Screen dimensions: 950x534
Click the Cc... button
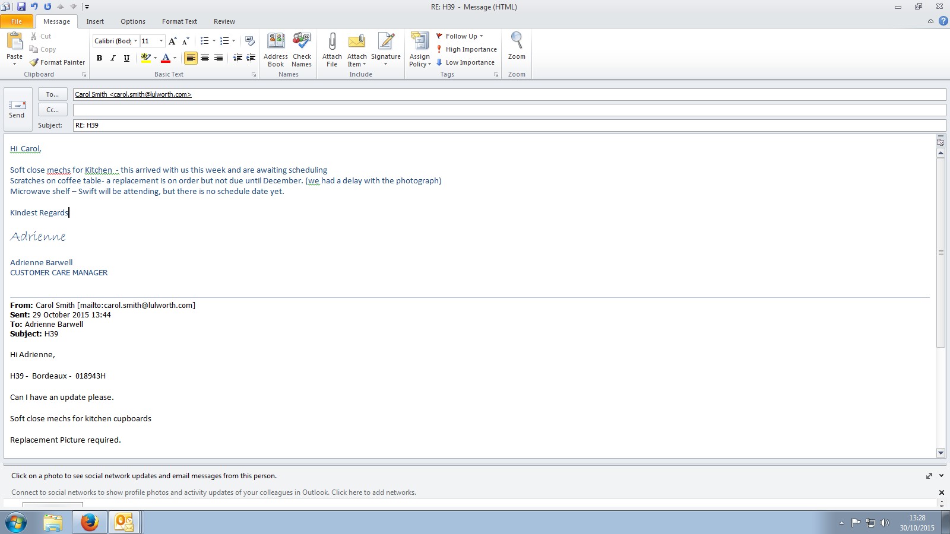[52, 110]
